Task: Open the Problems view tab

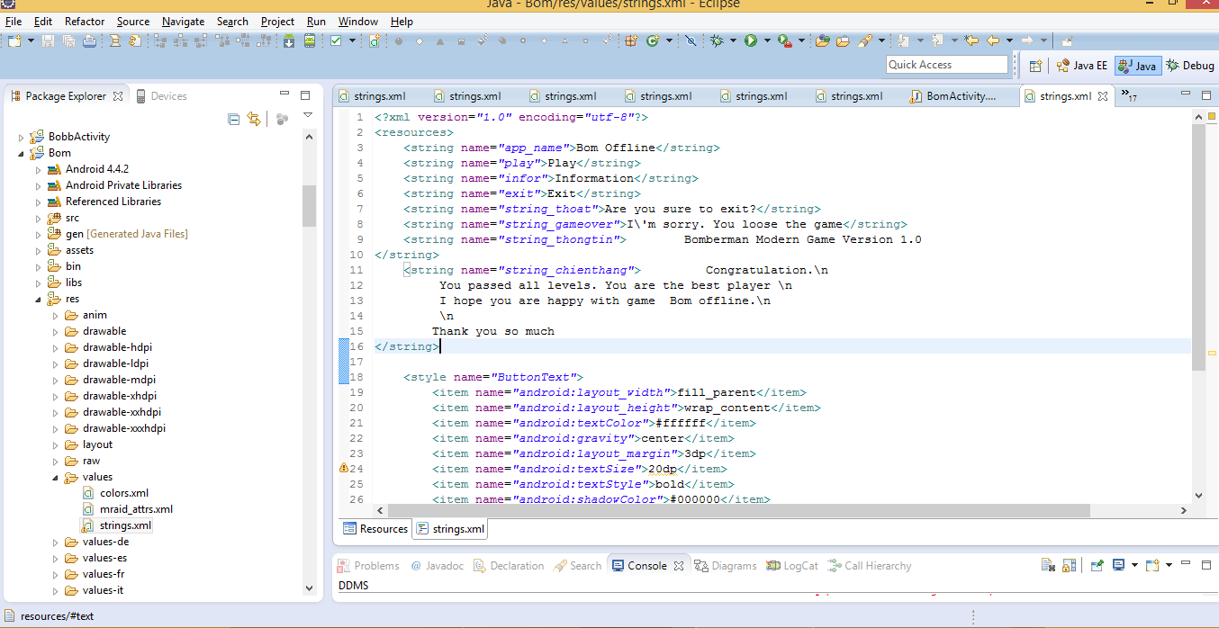Action: point(368,566)
